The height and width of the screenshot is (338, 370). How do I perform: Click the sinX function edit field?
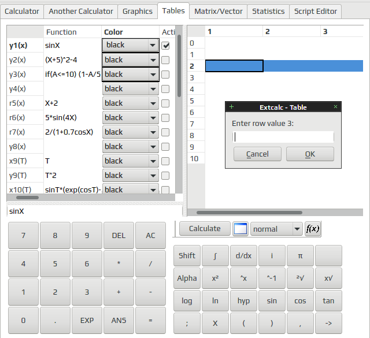point(95,211)
